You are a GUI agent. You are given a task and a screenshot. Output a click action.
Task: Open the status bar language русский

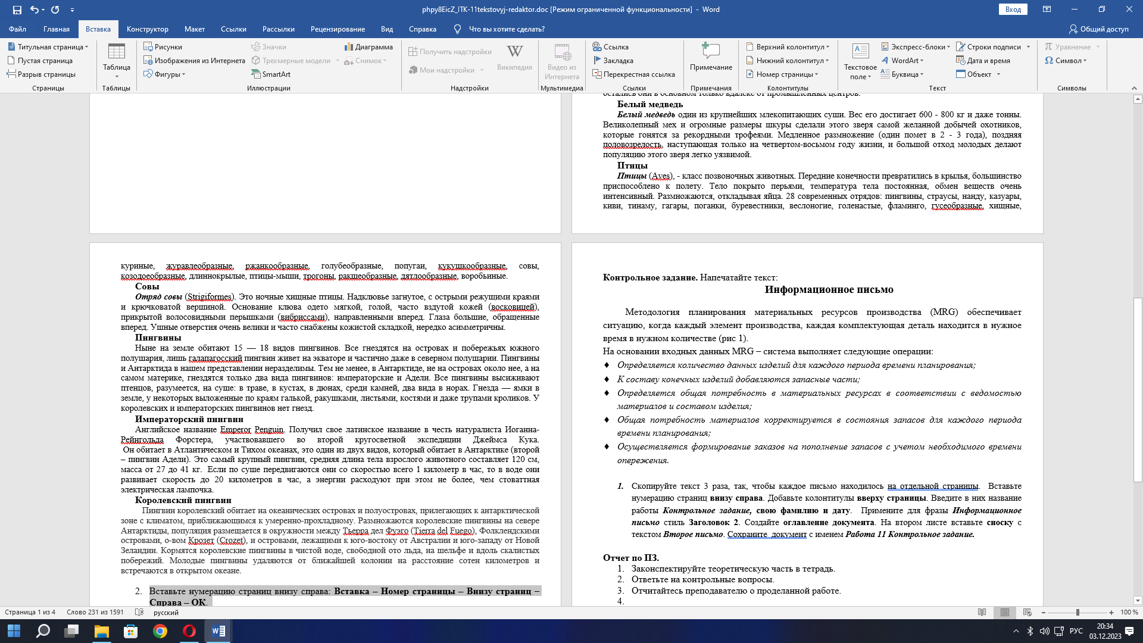tap(165, 612)
